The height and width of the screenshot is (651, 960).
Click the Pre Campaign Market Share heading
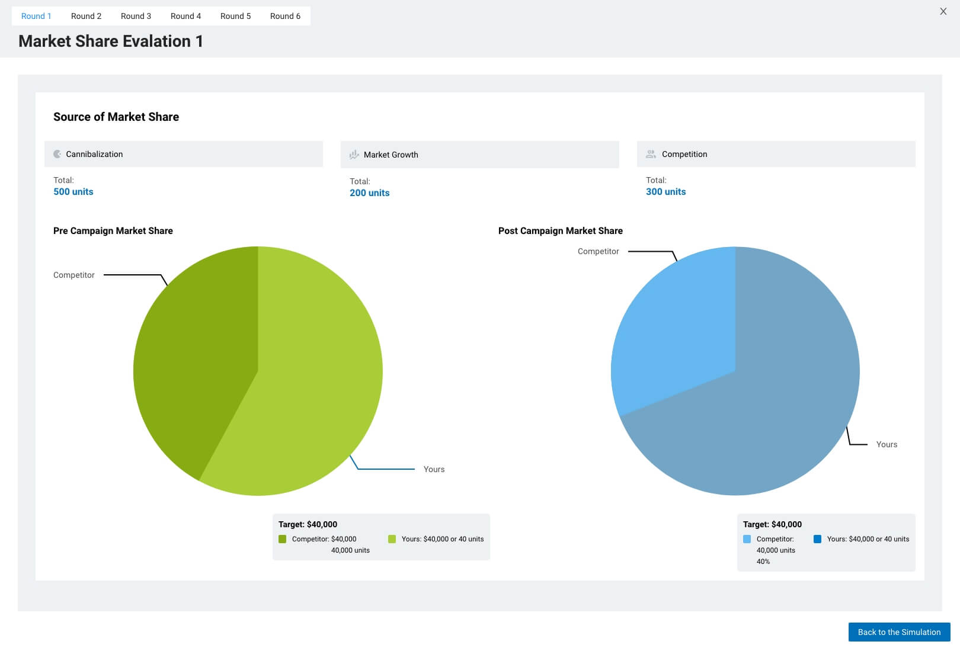pos(113,230)
